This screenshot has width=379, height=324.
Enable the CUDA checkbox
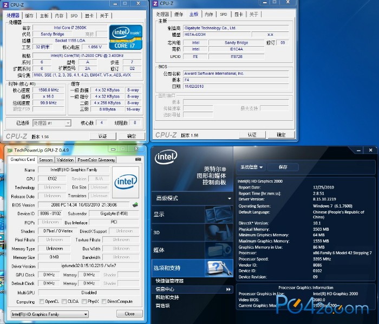pos(64,301)
